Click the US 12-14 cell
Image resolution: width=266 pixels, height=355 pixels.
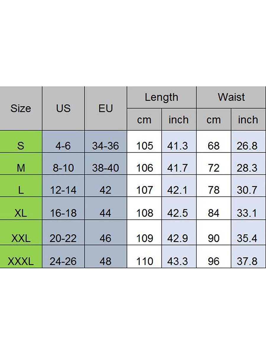click(x=63, y=190)
